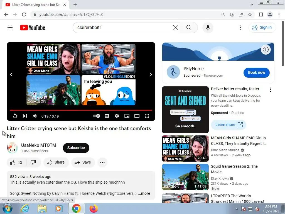
Task: Start voice search with the microphone
Action: click(x=208, y=28)
